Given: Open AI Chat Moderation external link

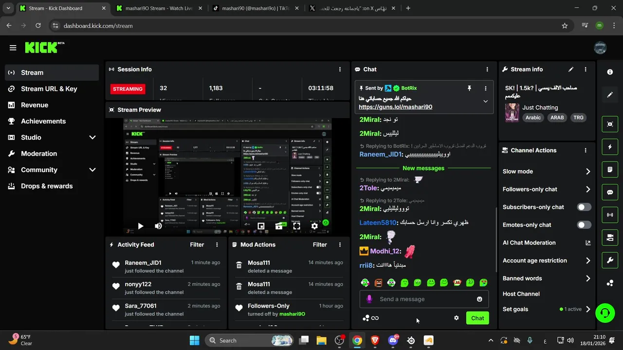Looking at the screenshot, I should [x=588, y=243].
